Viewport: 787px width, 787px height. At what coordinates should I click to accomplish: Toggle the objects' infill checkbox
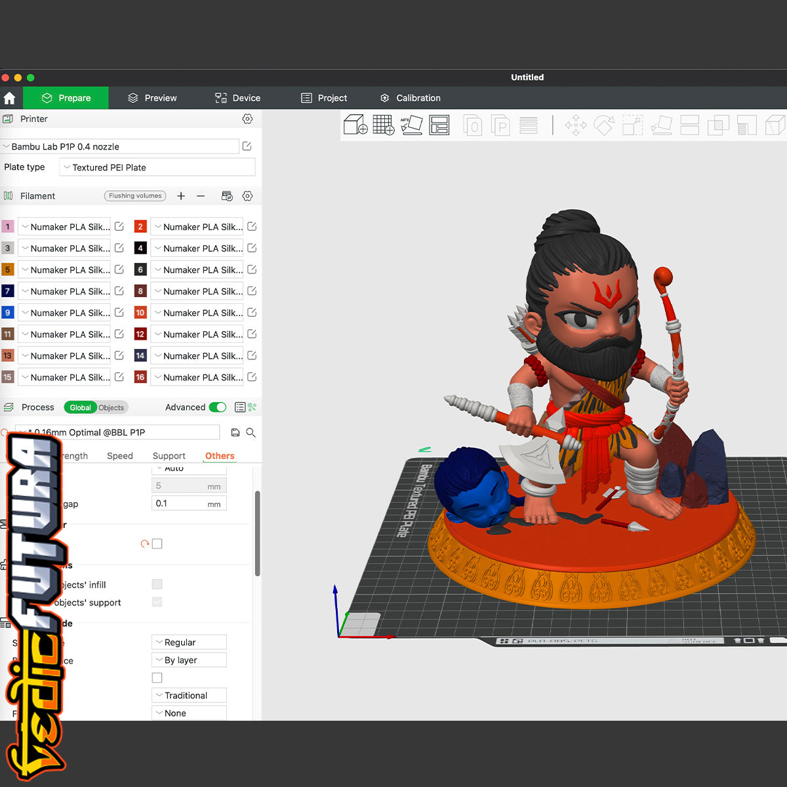pyautogui.click(x=157, y=584)
